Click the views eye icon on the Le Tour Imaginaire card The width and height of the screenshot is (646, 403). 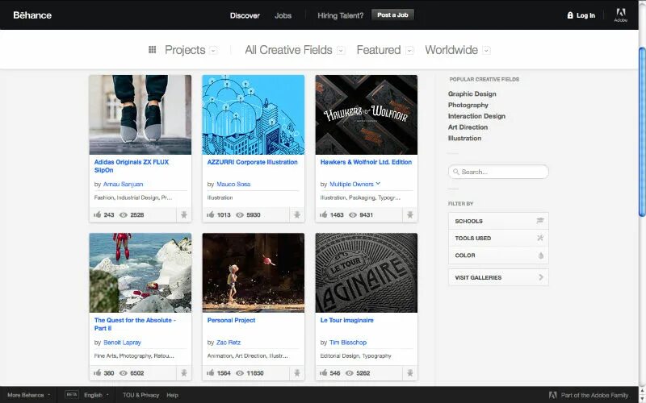[x=350, y=373]
